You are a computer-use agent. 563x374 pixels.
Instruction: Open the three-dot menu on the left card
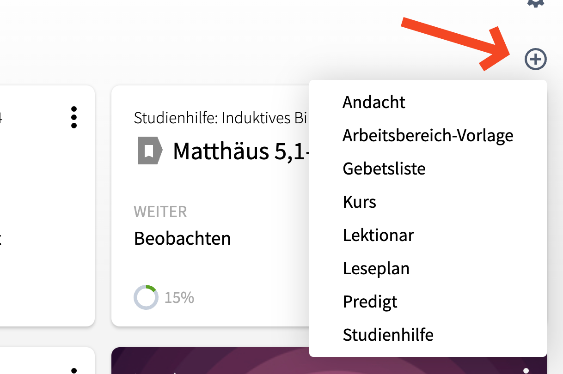click(x=74, y=118)
